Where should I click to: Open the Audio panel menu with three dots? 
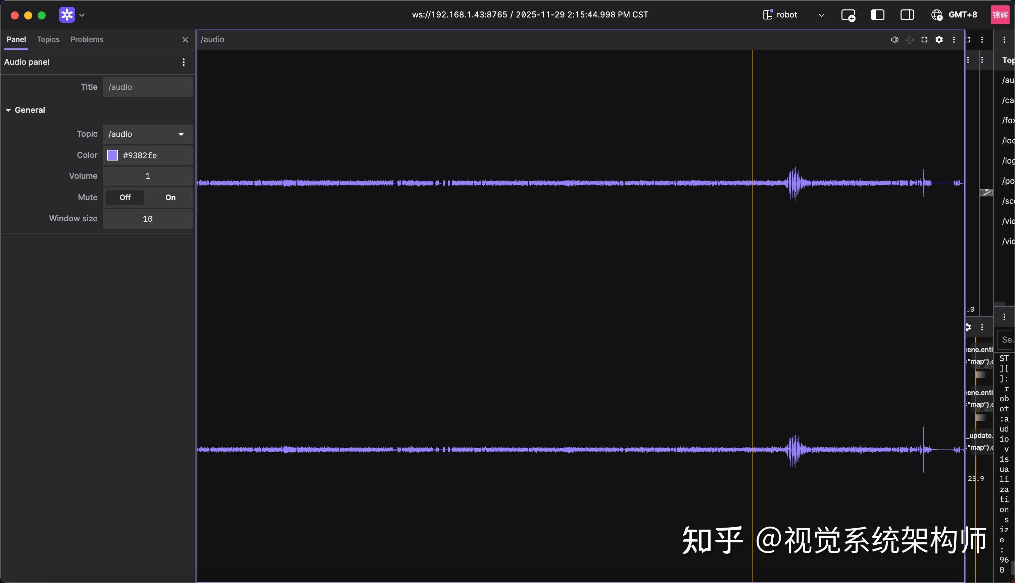[184, 62]
